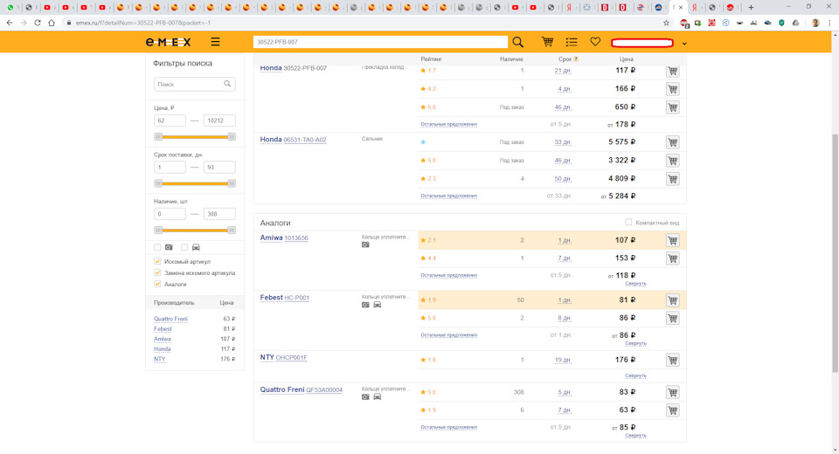Image resolution: width=839 pixels, height=454 pixels.
Task: Focus the main part number search field
Action: (x=380, y=42)
